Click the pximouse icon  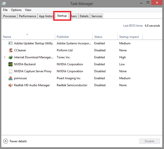(10, 78)
